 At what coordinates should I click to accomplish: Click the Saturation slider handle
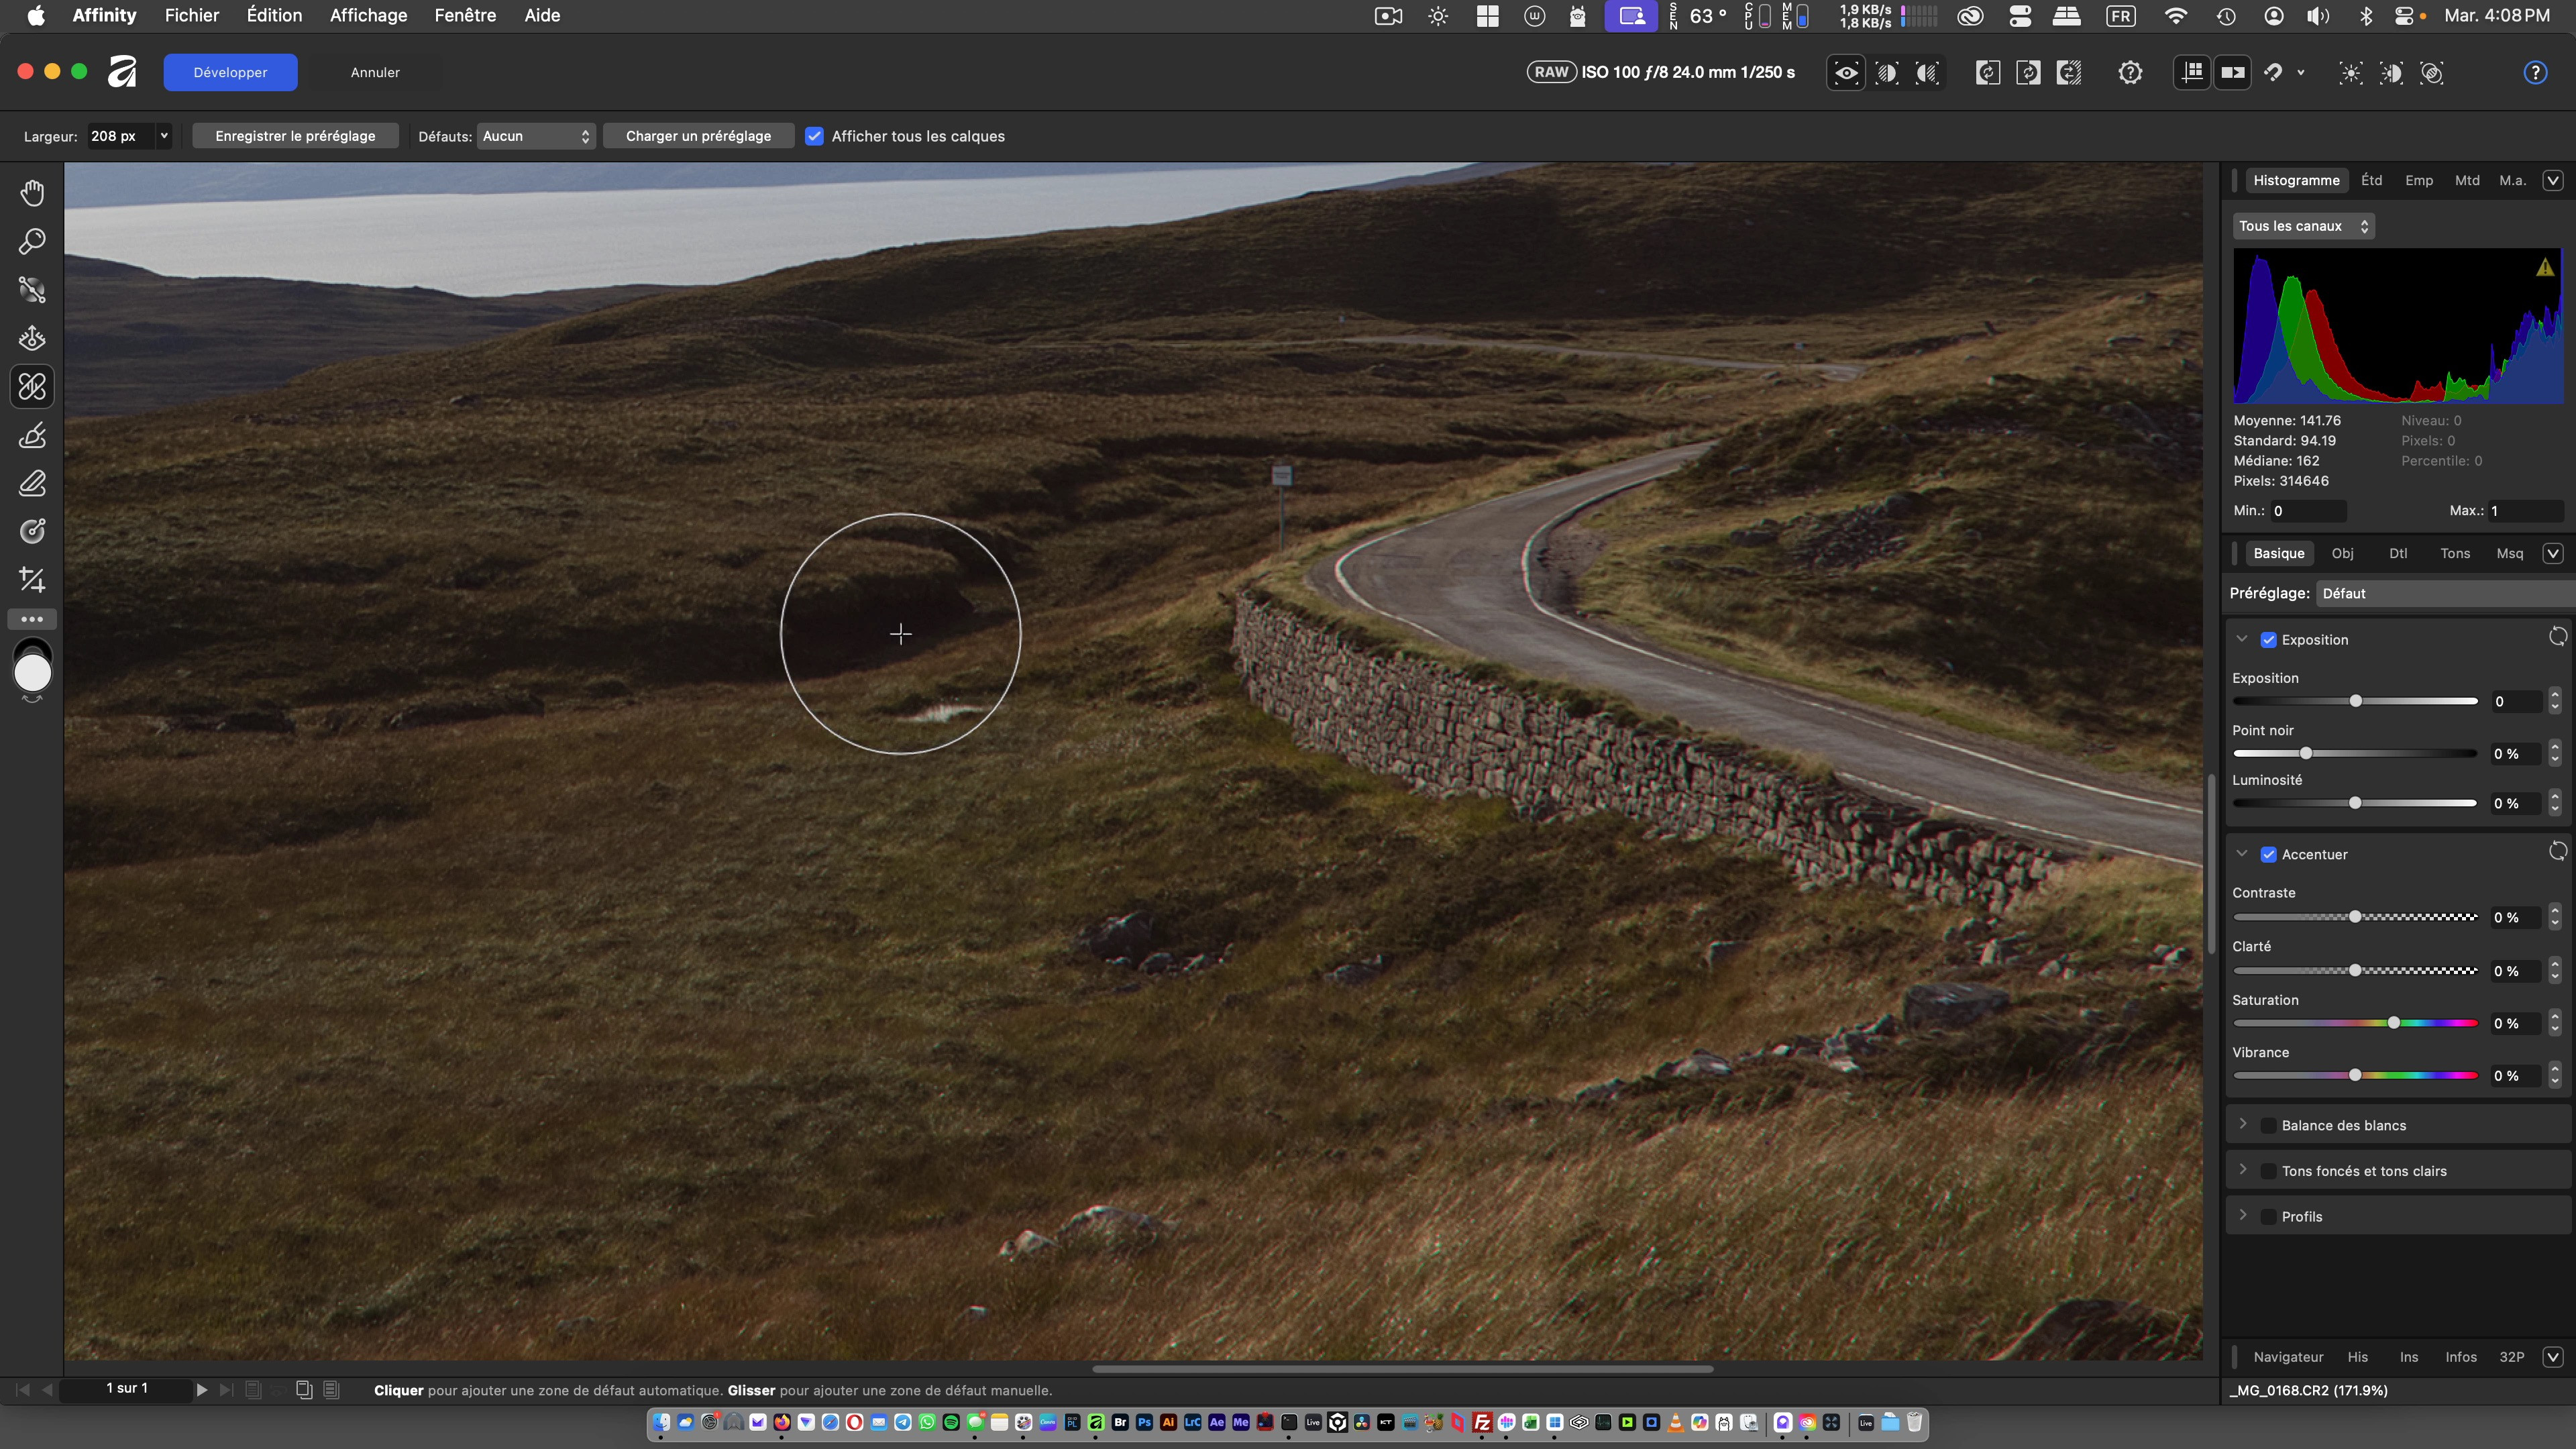click(x=2394, y=1022)
